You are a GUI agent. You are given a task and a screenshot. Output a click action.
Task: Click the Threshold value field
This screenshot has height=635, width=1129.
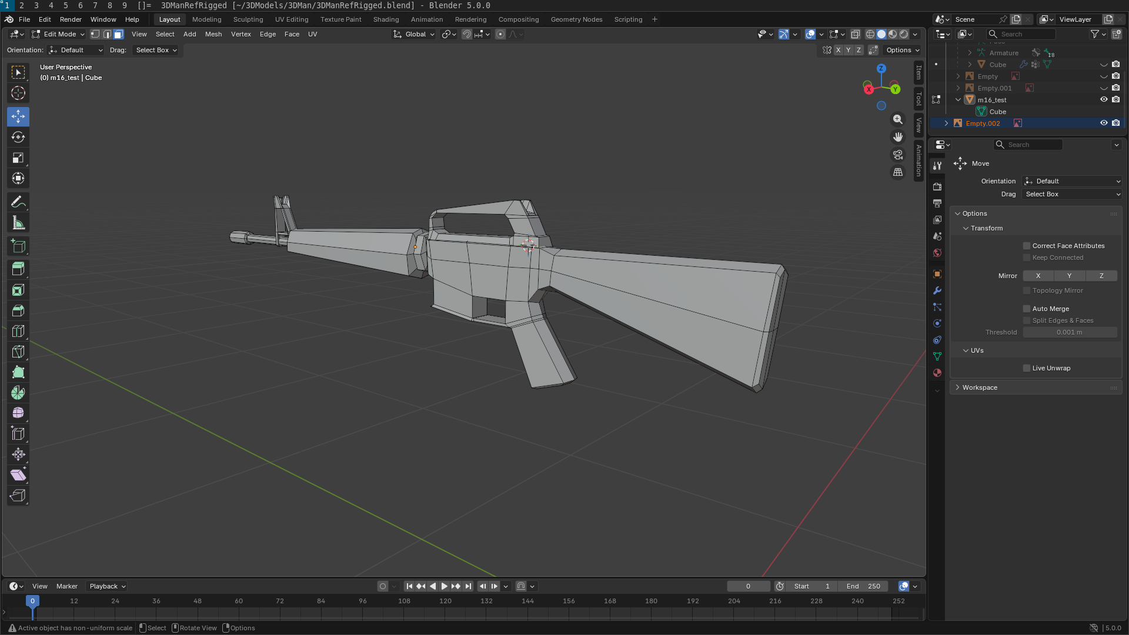1069,332
